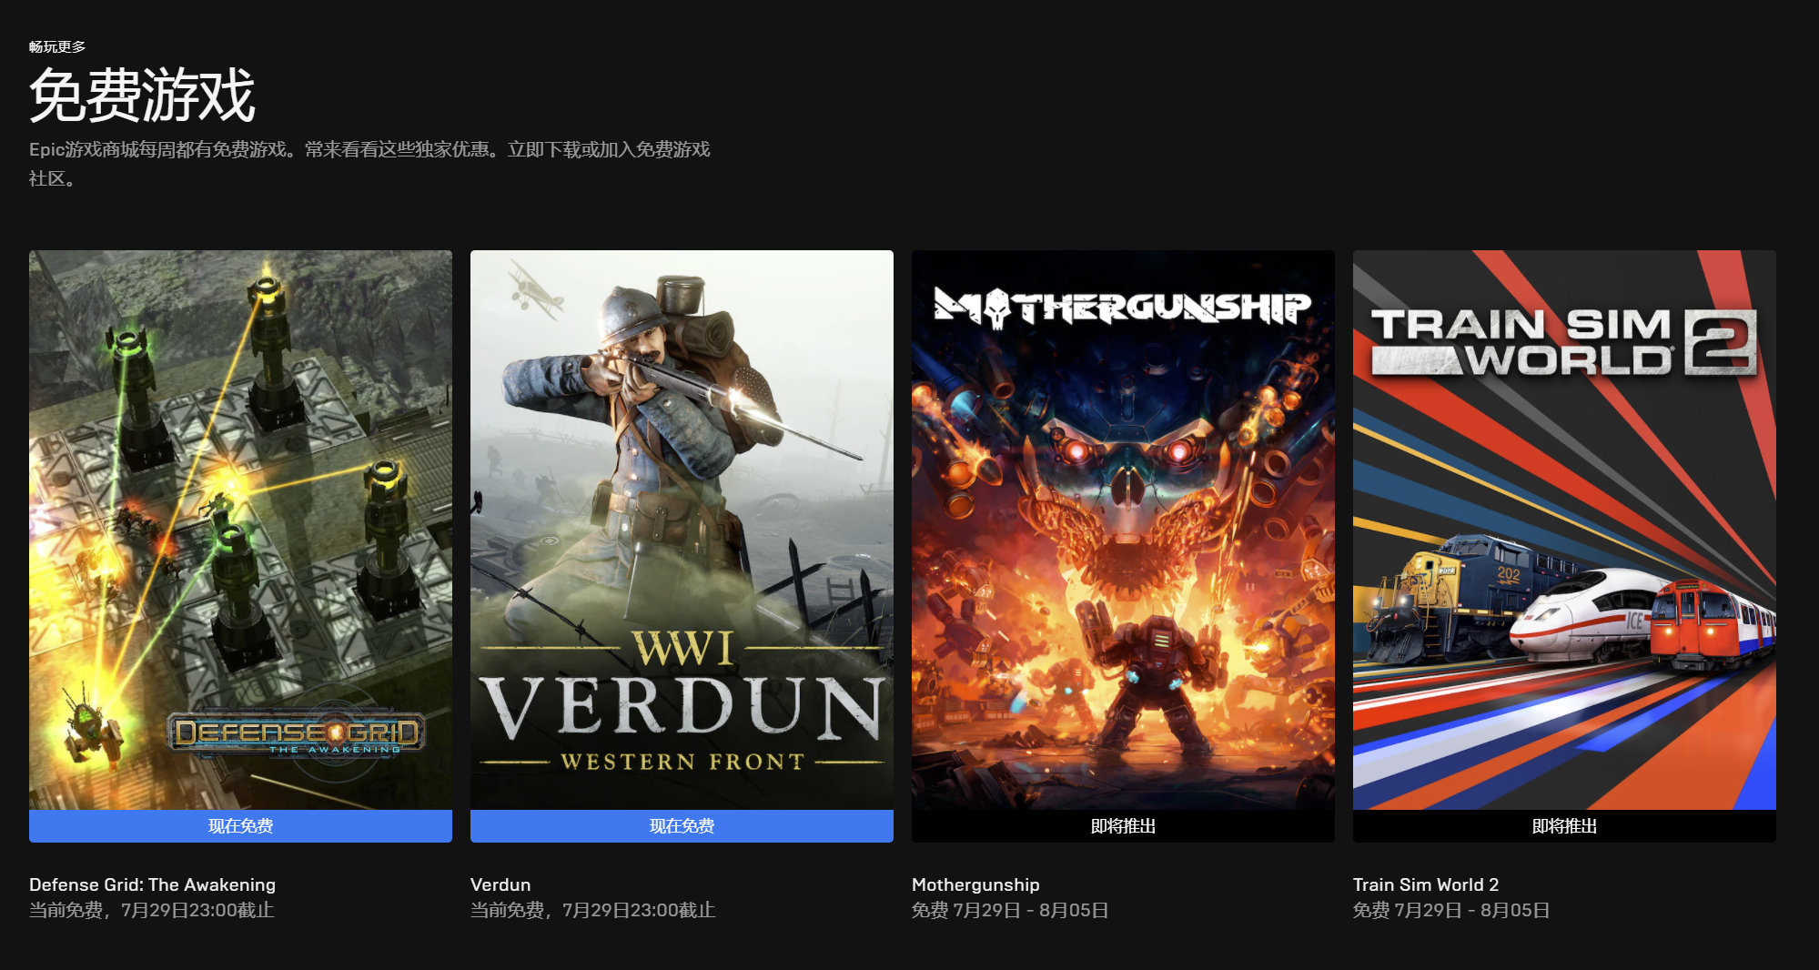
Task: Open Defense Grid: The Awakening title link
Action: tap(152, 884)
